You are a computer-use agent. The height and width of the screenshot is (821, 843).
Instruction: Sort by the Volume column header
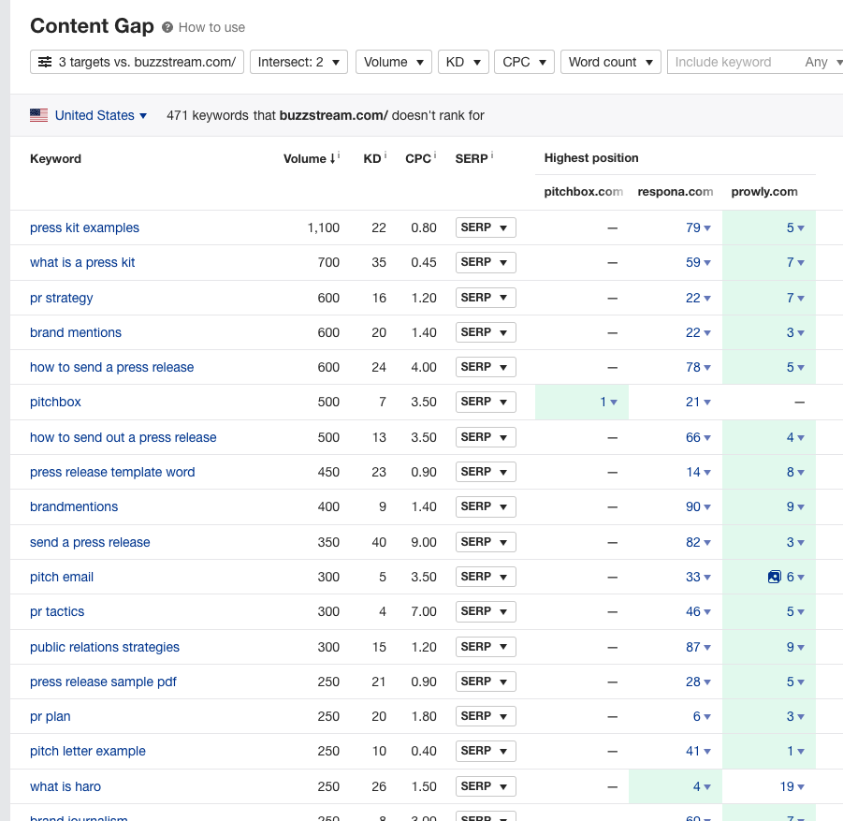(309, 159)
